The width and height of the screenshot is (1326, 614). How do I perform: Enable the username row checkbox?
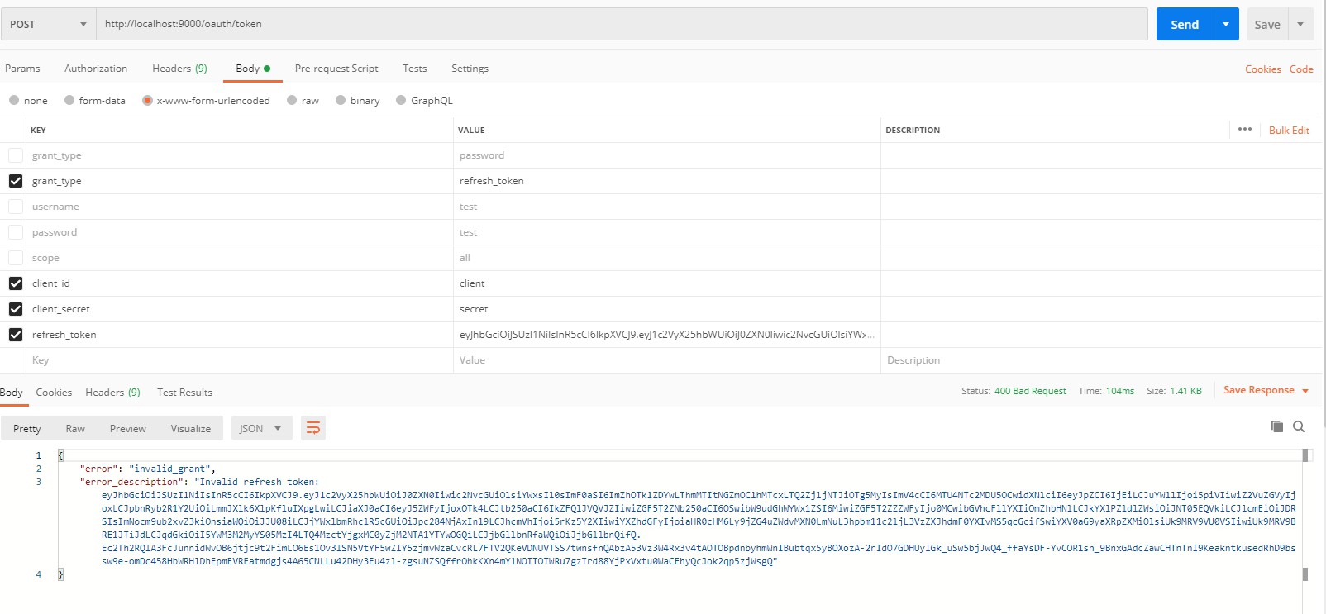16,207
